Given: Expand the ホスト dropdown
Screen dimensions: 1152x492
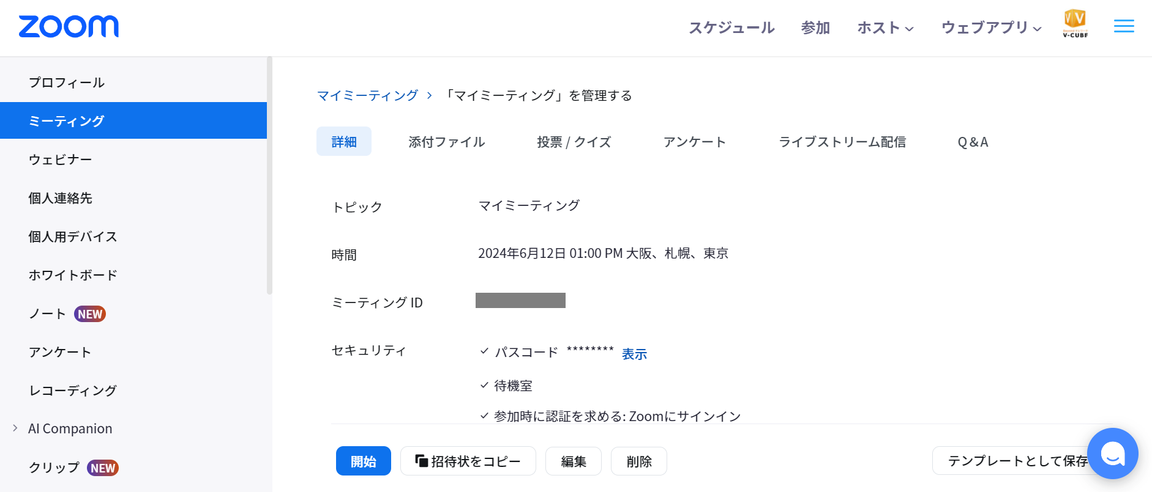Looking at the screenshot, I should pos(885,28).
